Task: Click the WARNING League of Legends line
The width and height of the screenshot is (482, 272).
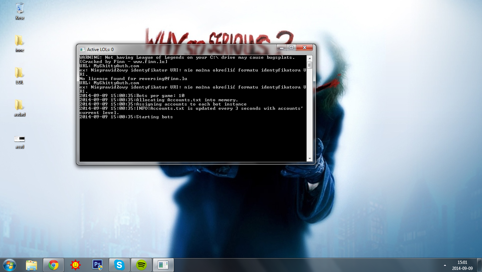Action: [x=187, y=57]
